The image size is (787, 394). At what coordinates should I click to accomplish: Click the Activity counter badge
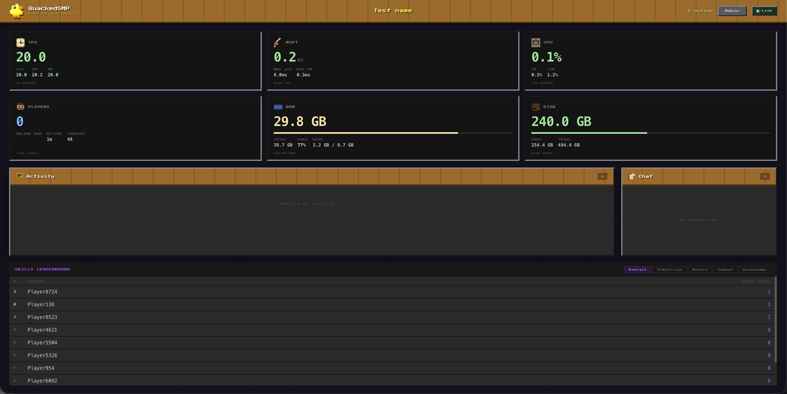pos(602,176)
